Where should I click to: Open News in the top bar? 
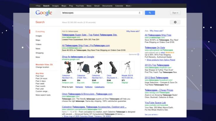tap(89, 6)
